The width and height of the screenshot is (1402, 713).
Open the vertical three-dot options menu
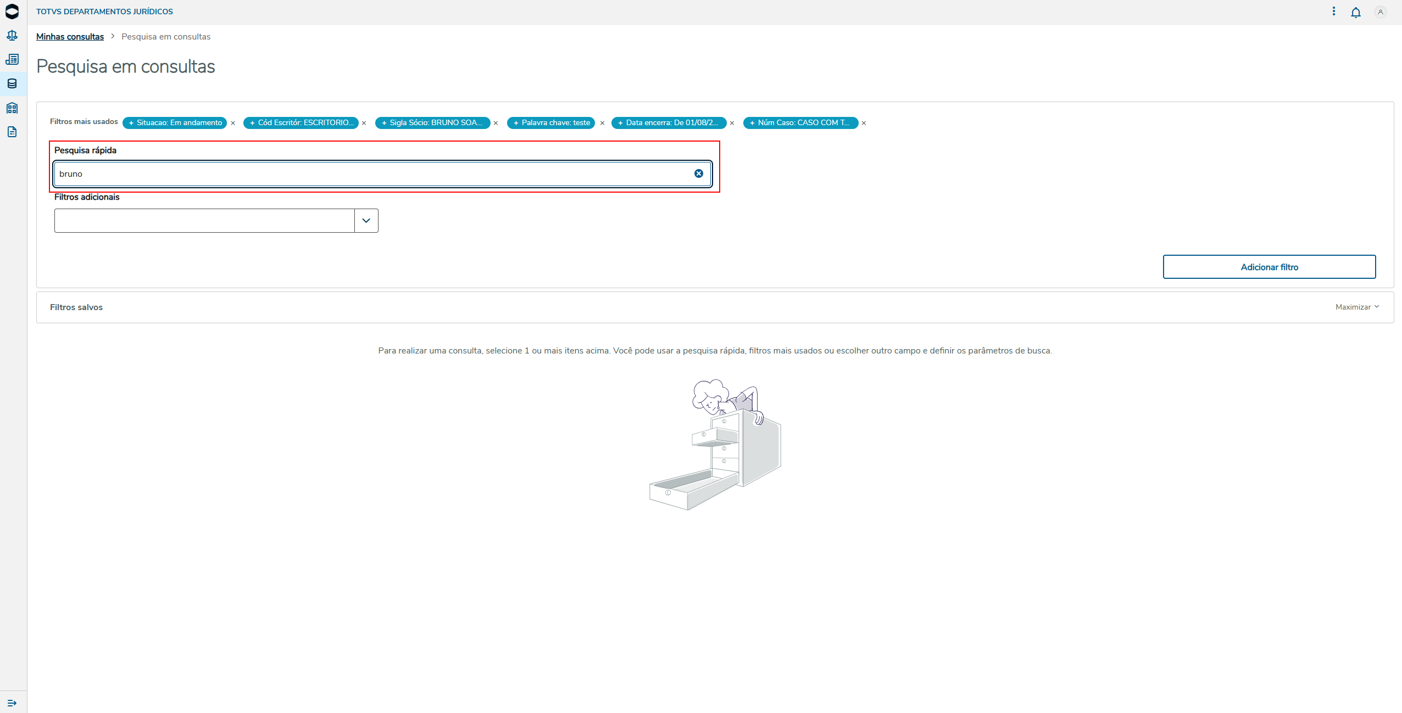(1333, 12)
